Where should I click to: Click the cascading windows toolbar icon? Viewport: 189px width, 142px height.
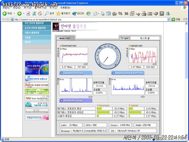132,13
